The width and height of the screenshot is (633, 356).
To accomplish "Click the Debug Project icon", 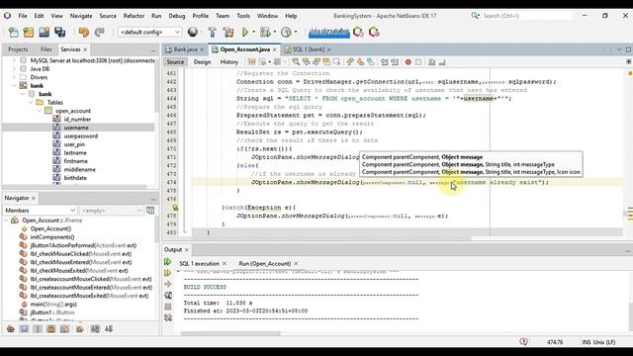I will 265,32.
